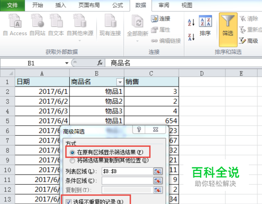Screen dimensions: 262x204
Task: Click 编辑链接 edit links
Action: 166,41
